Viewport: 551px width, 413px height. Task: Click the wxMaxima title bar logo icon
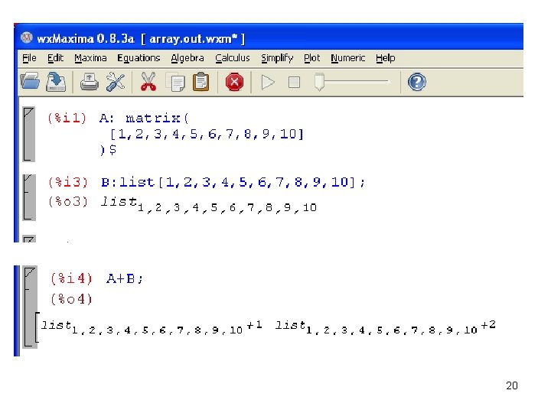pyautogui.click(x=27, y=37)
